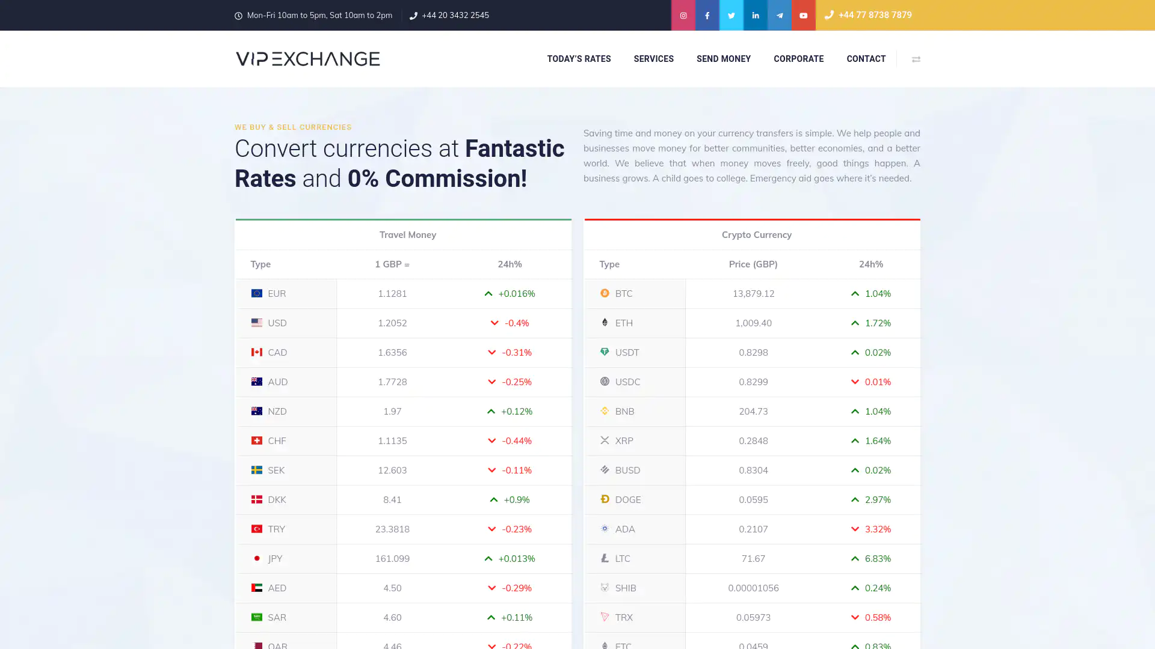Open the YouTube social icon

(x=803, y=16)
